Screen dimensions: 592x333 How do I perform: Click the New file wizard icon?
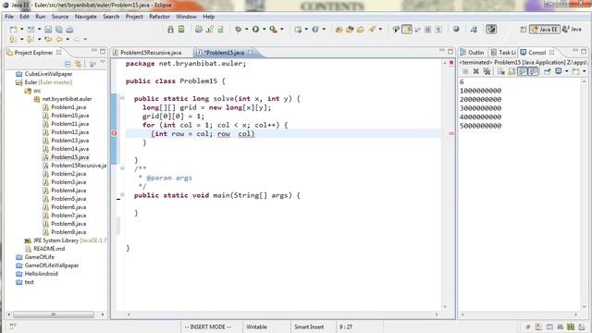click(x=13, y=30)
